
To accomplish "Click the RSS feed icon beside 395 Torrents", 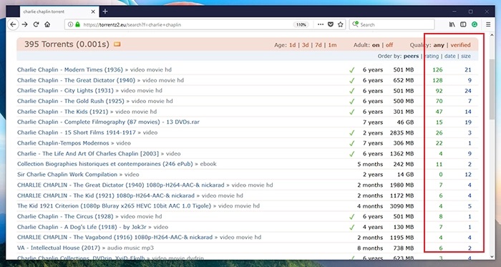I will pyautogui.click(x=117, y=44).
